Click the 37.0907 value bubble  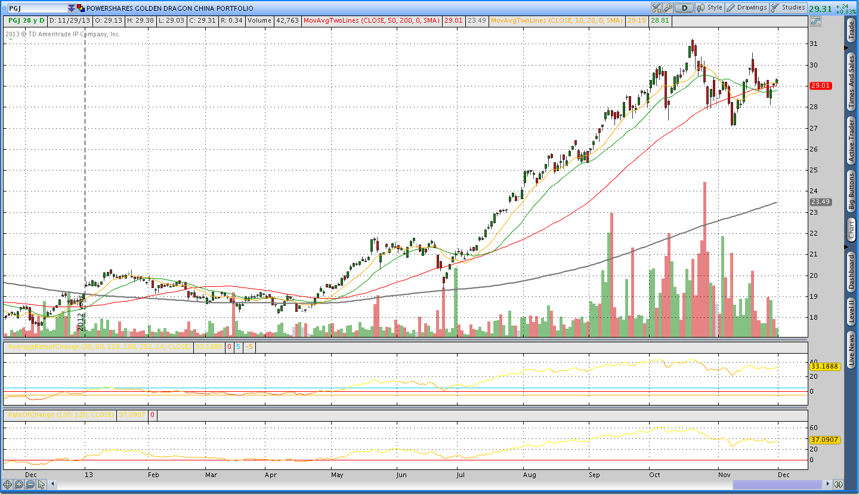[826, 440]
